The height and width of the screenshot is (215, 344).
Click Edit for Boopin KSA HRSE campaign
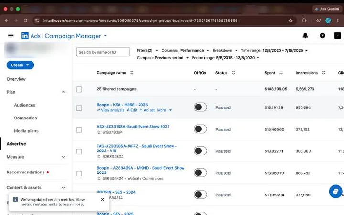(132, 110)
